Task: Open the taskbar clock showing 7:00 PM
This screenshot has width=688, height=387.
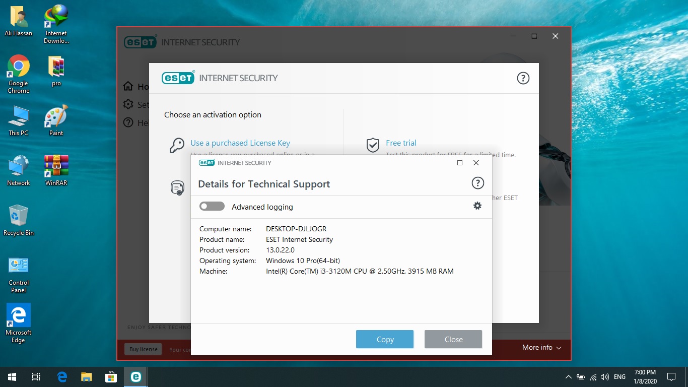Action: [645, 377]
